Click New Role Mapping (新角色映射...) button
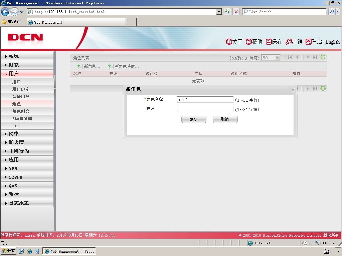Viewport: 342px width, 256px height. point(124,66)
